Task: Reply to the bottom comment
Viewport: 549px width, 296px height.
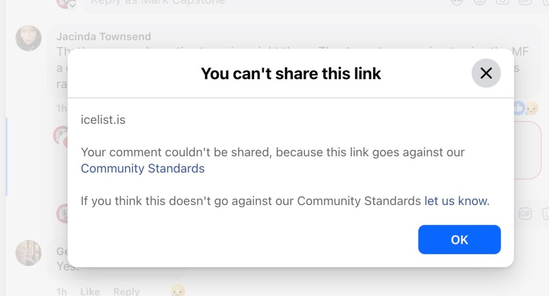Action: [x=127, y=291]
